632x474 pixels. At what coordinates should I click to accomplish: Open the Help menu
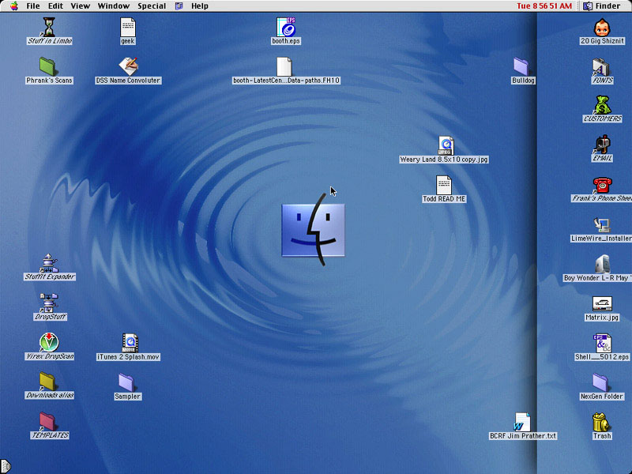click(x=200, y=6)
